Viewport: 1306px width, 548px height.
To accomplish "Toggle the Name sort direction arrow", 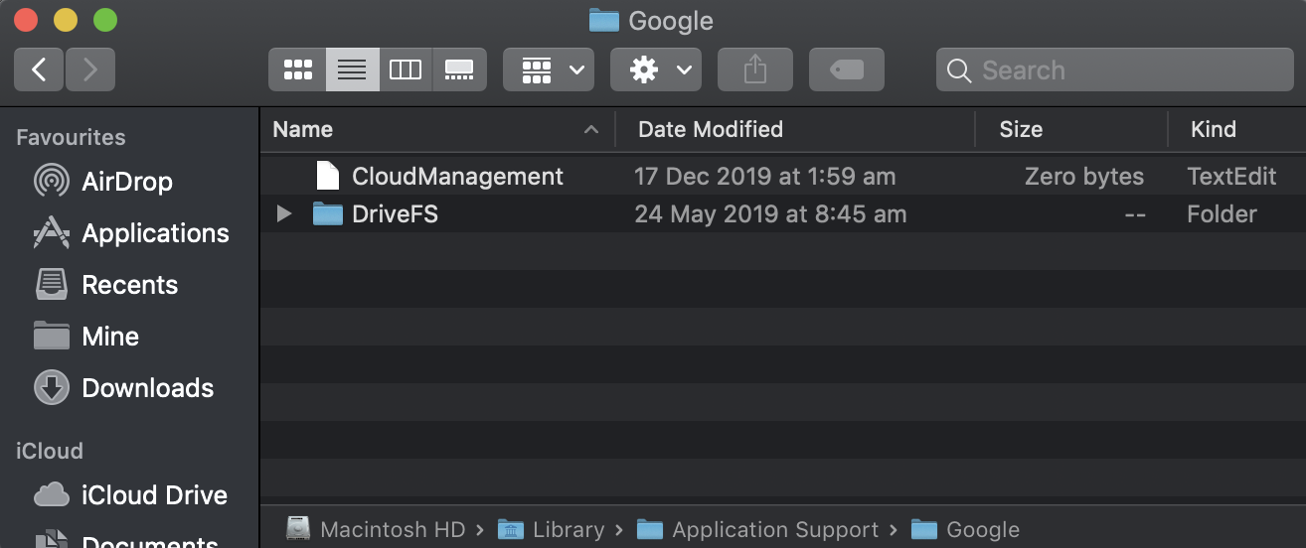I will [591, 130].
